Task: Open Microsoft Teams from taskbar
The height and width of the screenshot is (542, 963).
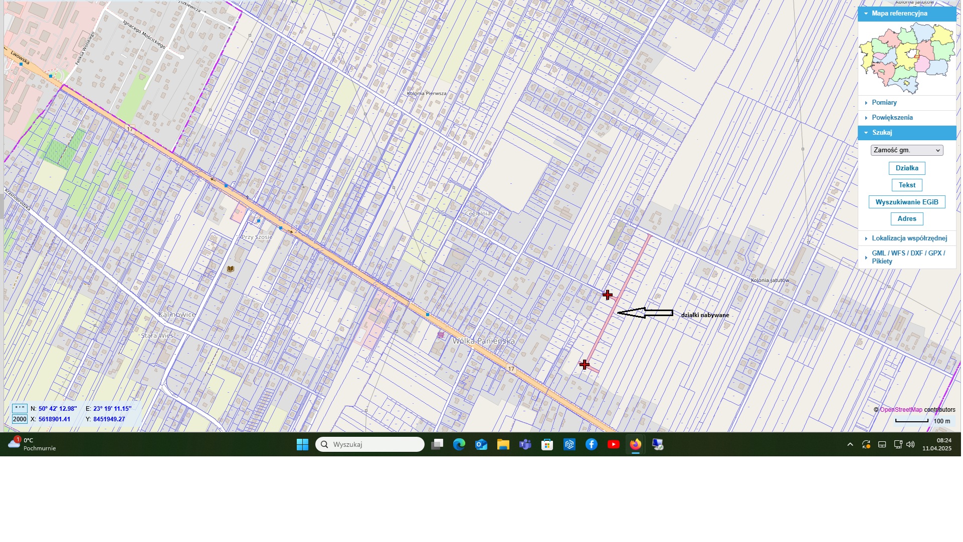Action: [x=525, y=444]
